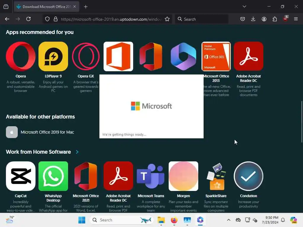The height and width of the screenshot is (227, 303).
Task: Open the uBlock extension icon with badge
Action: (x=286, y=19)
